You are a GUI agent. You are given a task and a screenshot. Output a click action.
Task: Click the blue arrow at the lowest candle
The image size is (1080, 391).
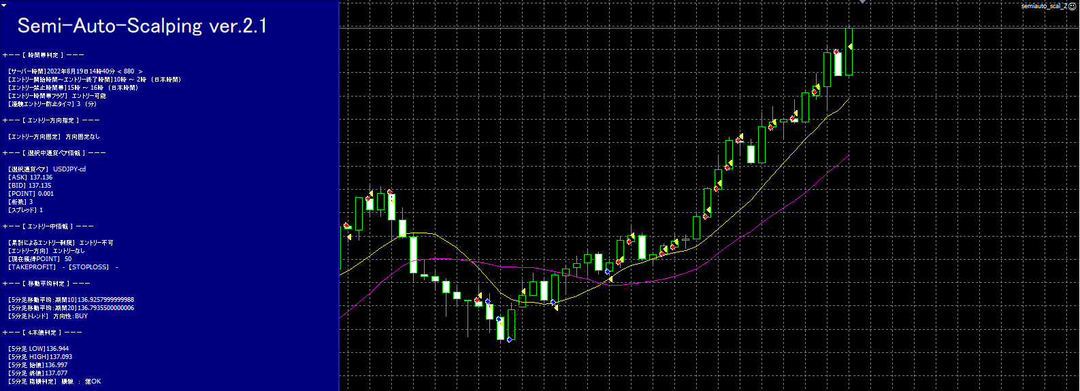point(509,339)
